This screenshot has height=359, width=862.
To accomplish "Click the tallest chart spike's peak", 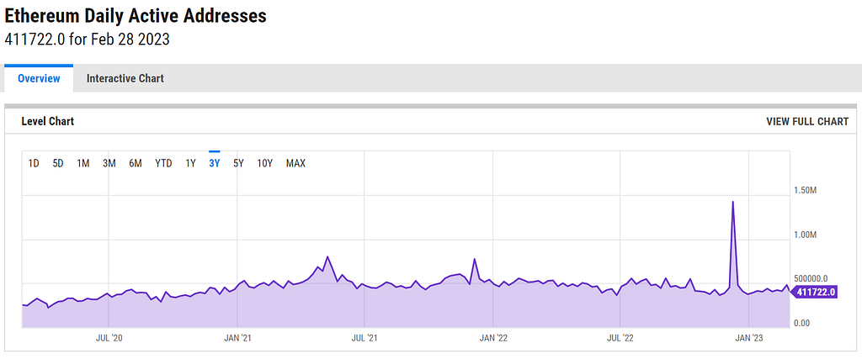I will 733,202.
